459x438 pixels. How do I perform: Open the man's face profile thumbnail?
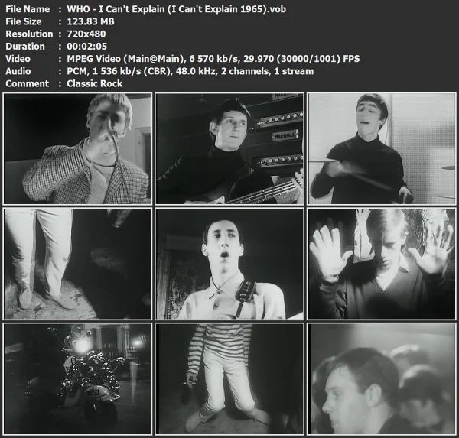point(382,378)
